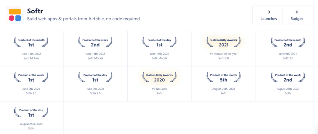Open the 9 Launches counter
This screenshot has height=134, width=318.
(x=268, y=15)
